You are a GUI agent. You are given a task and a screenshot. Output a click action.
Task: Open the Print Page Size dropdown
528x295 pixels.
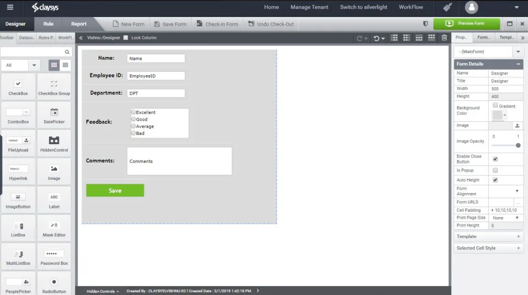point(517,218)
